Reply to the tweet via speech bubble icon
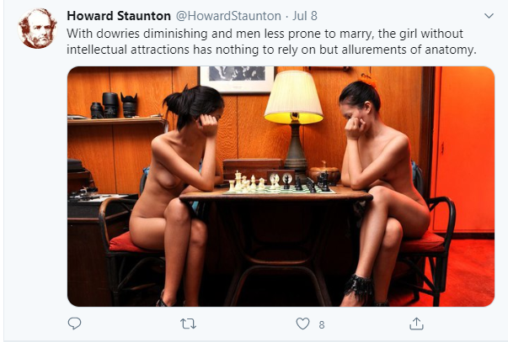This screenshot has width=508, height=342. [74, 324]
